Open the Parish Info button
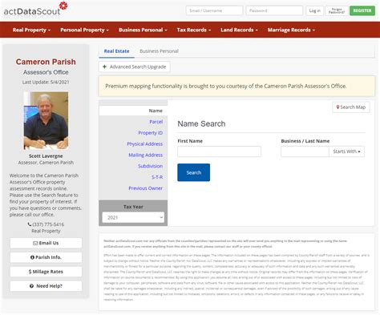380x315 pixels. tap(46, 257)
